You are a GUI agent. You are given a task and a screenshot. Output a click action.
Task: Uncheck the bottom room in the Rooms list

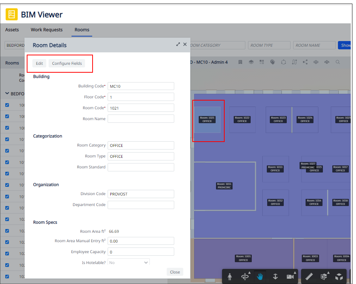[7, 276]
